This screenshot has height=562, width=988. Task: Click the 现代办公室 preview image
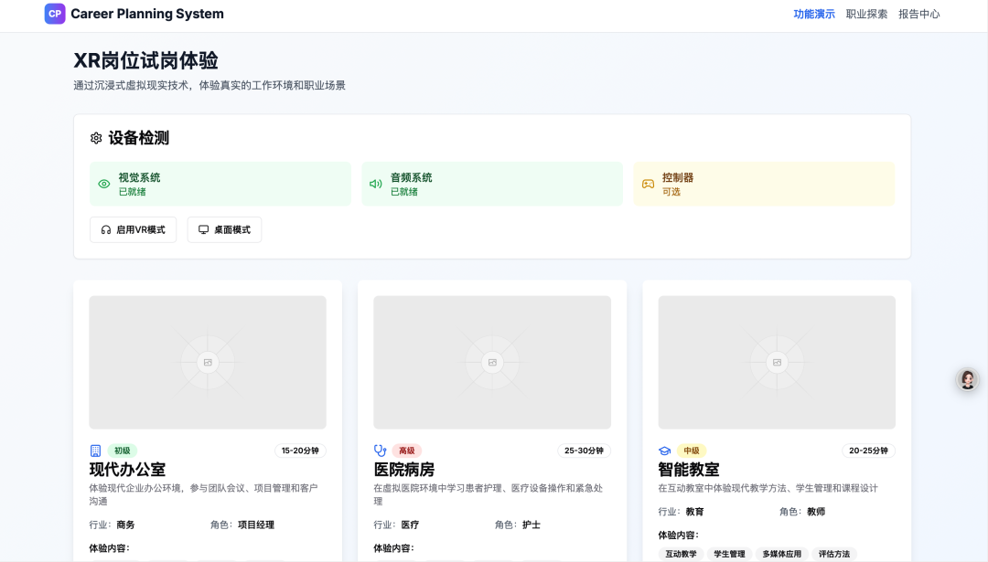tap(208, 362)
